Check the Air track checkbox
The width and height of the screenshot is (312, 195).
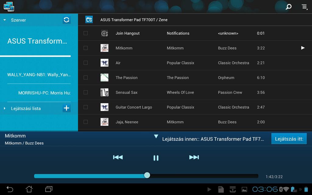tap(86, 63)
